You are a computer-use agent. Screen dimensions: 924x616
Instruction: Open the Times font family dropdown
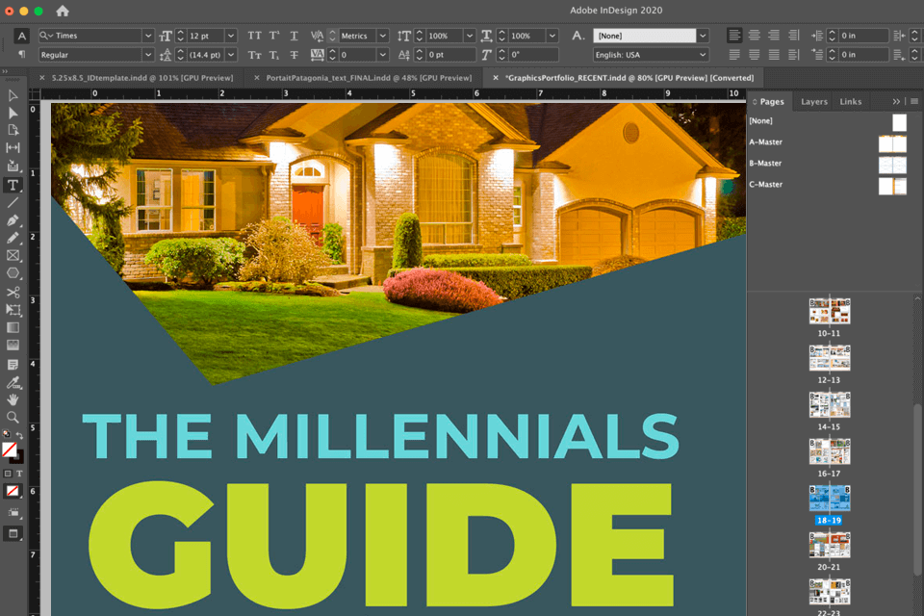(148, 36)
